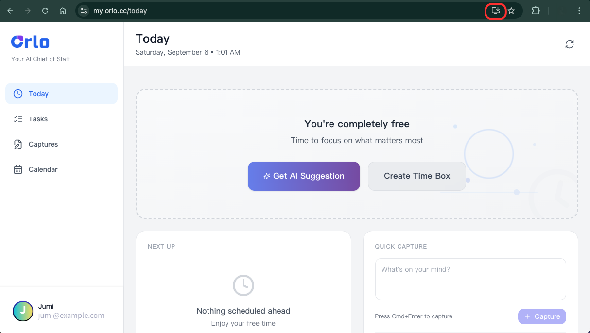Image resolution: width=590 pixels, height=333 pixels.
Task: Refresh Today view with sync icon
Action: [570, 44]
